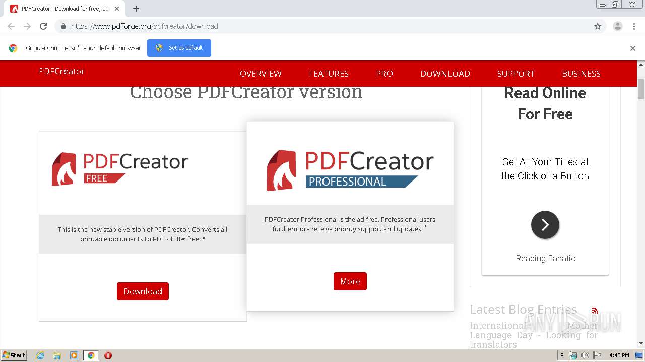Click the Action Center flag tray icon
This screenshot has width=645, height=362.
tap(597, 355)
